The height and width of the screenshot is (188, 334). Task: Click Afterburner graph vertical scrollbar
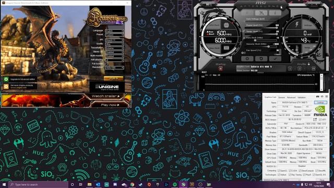coord(321,82)
